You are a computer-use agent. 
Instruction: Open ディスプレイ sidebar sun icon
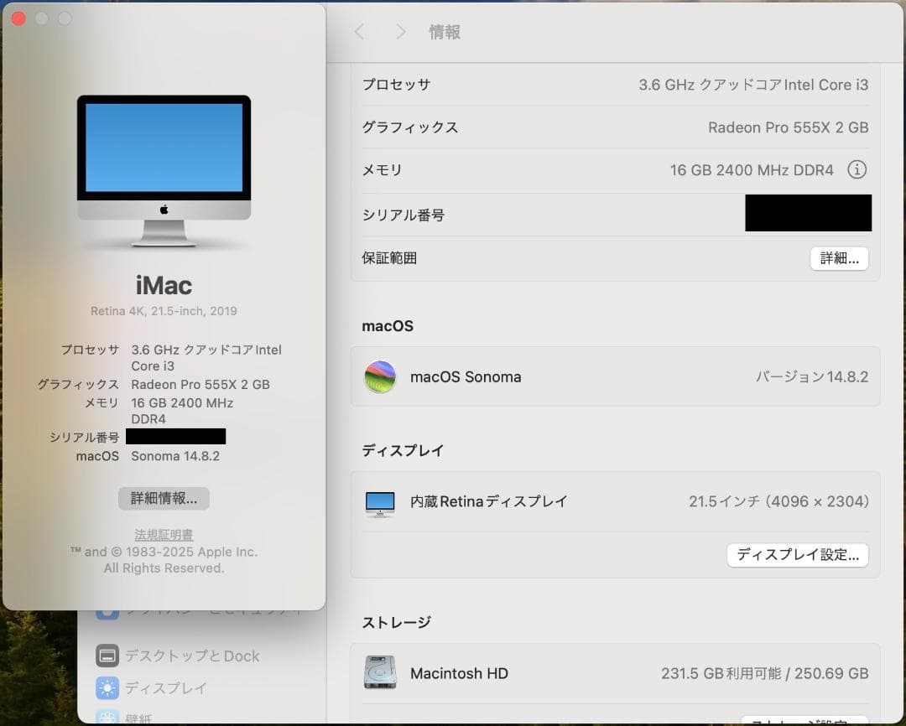click(107, 688)
